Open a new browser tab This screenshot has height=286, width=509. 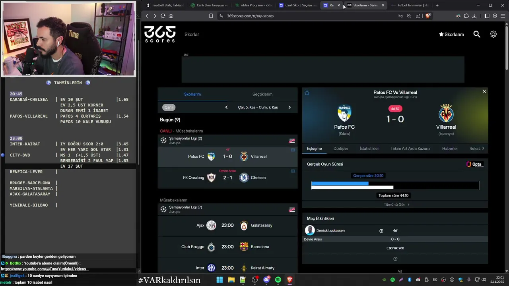click(x=437, y=5)
